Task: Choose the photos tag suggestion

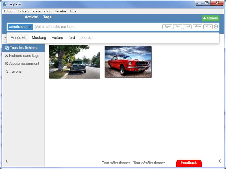Action: coord(86,38)
